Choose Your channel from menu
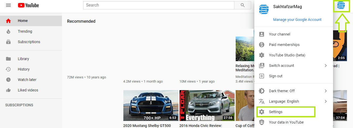This screenshot has height=128, width=353. point(279,34)
